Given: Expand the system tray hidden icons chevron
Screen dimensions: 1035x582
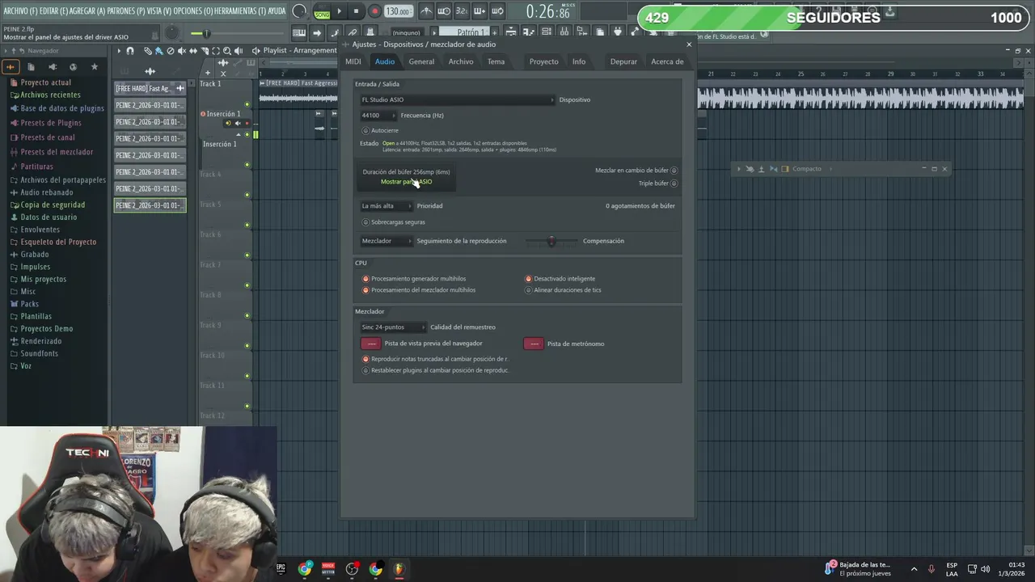Looking at the screenshot, I should [914, 569].
